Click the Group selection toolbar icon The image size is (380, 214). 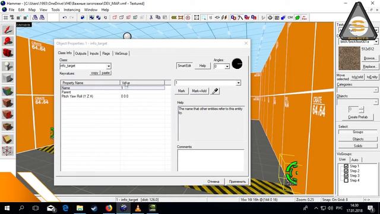tap(91, 17)
